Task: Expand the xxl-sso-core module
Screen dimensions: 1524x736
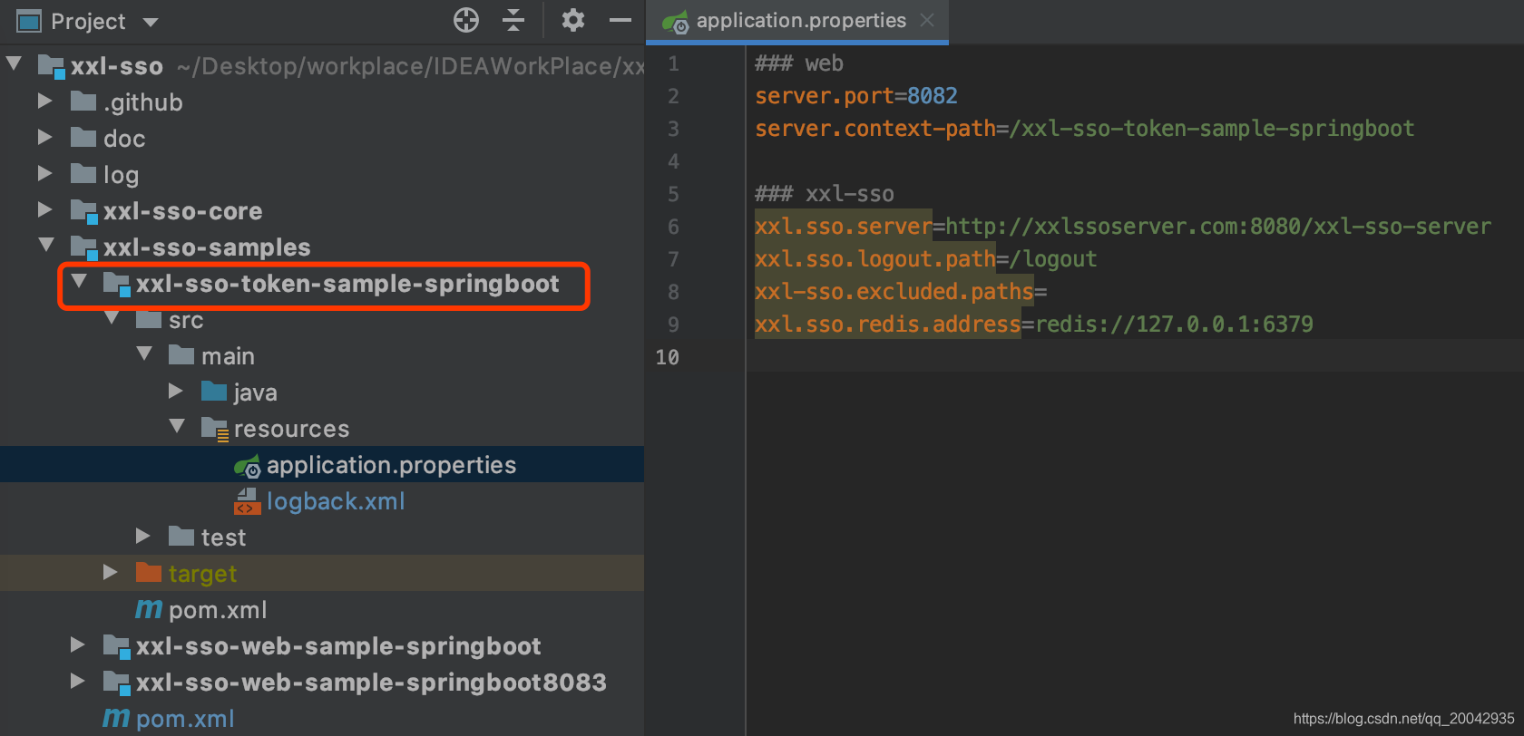Action: [44, 209]
